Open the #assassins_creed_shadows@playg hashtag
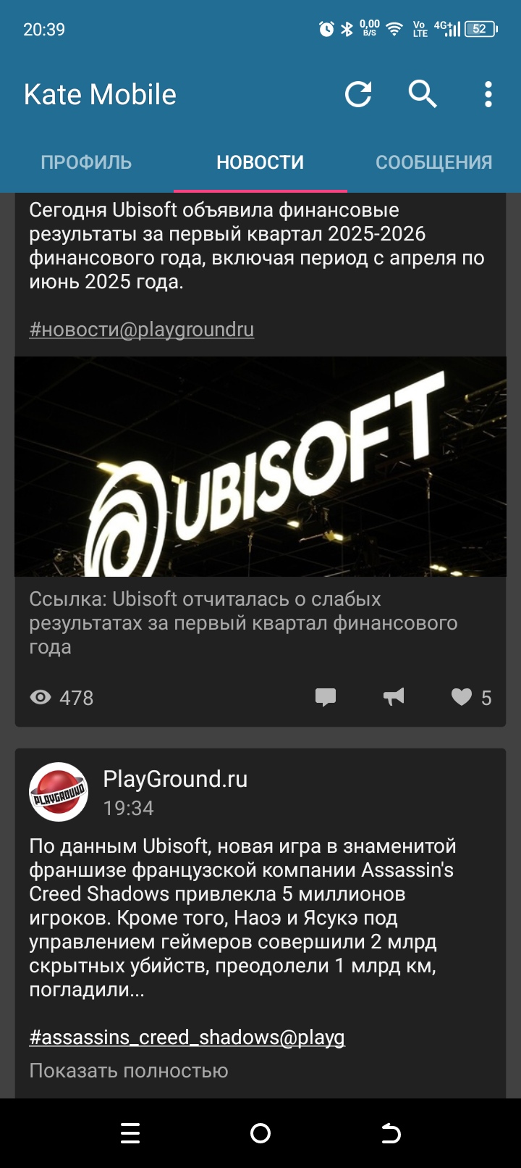The height and width of the screenshot is (1168, 521). click(187, 1038)
